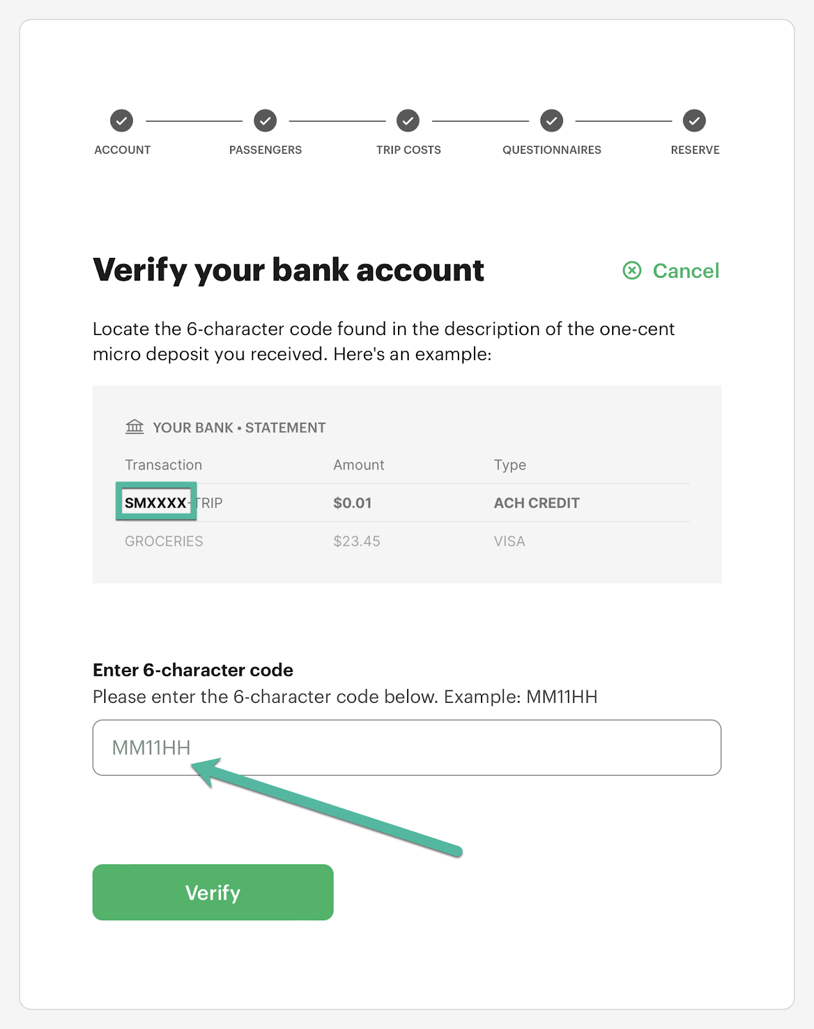The width and height of the screenshot is (814, 1029).
Task: Select the QUESTIONNAIRES step label
Action: point(552,150)
